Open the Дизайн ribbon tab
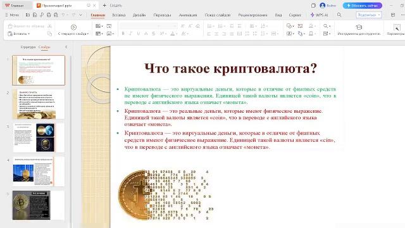Screen dimensions: 405x228 (x=139, y=15)
